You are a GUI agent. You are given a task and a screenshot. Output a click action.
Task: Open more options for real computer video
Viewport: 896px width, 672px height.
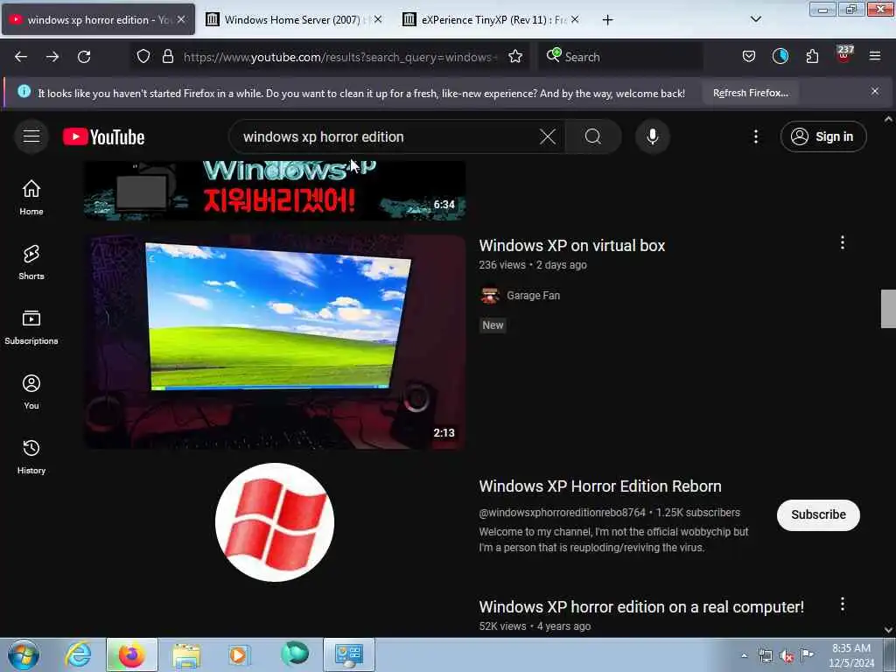tap(843, 605)
